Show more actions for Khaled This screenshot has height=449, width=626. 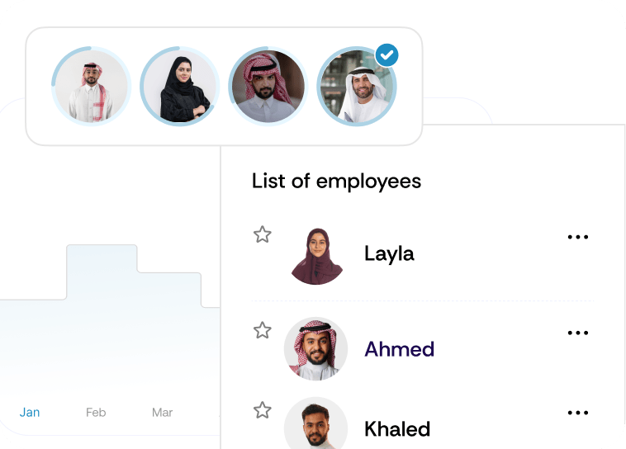pyautogui.click(x=578, y=413)
